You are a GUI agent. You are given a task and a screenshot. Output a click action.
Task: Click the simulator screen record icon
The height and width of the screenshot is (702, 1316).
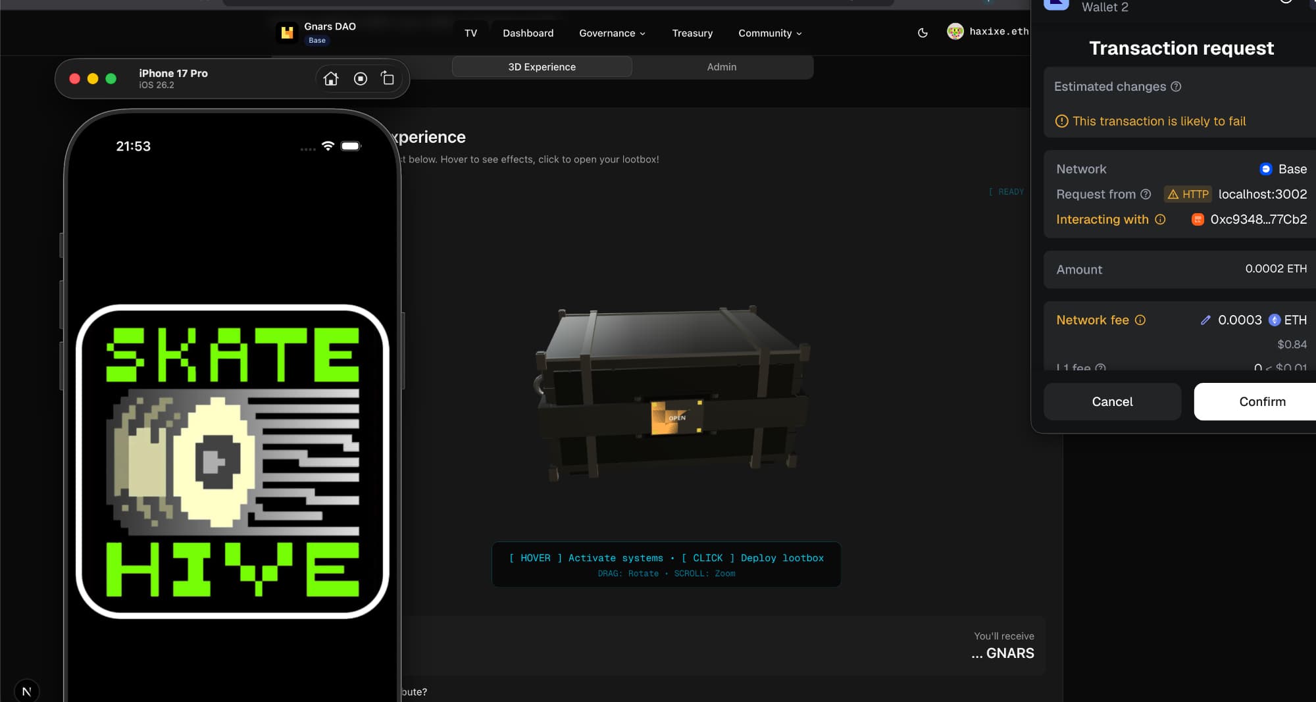360,79
